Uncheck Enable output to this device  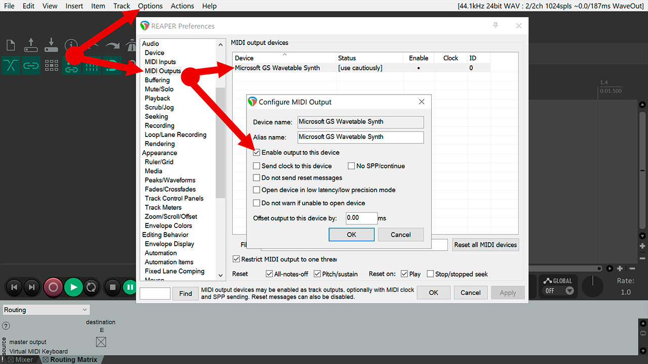coord(257,152)
